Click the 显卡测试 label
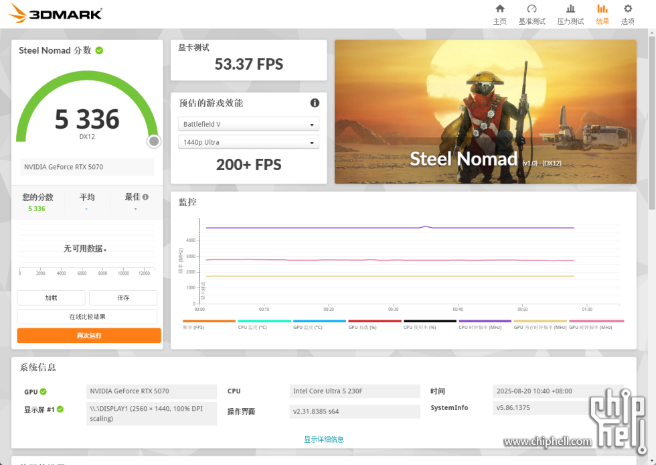656x465 pixels. (x=193, y=48)
